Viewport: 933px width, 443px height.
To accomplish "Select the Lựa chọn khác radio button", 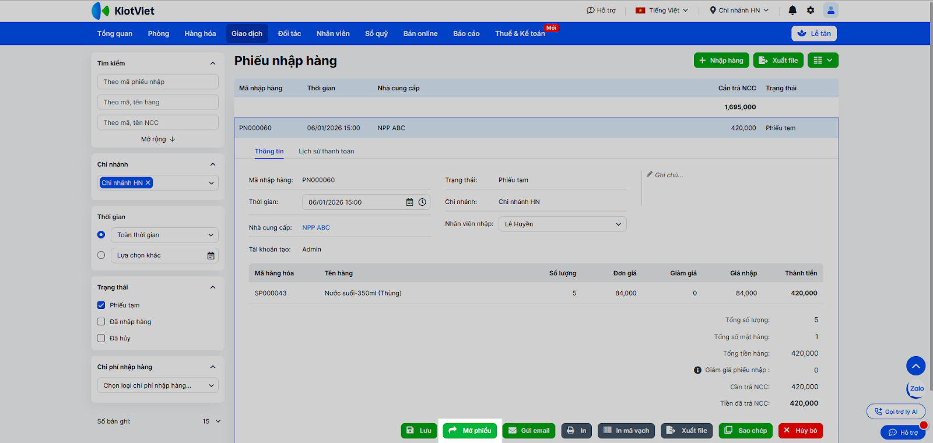I will pyautogui.click(x=101, y=255).
